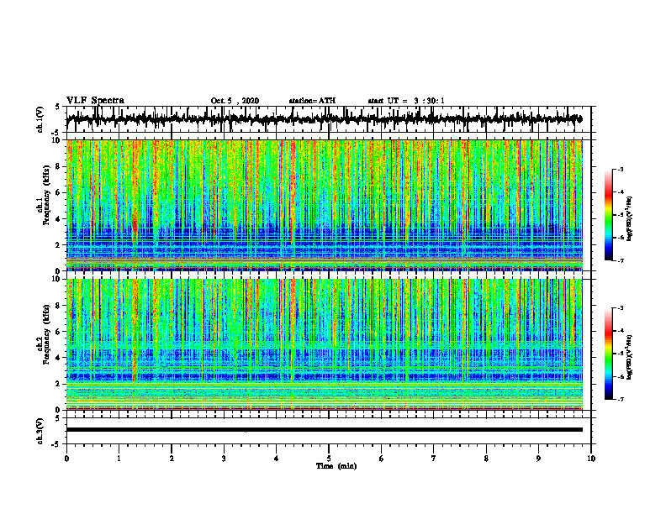Viewport: 666px width, 514px height.
Task: Click the ch.2 PSD color scale bar
Action: (608, 354)
